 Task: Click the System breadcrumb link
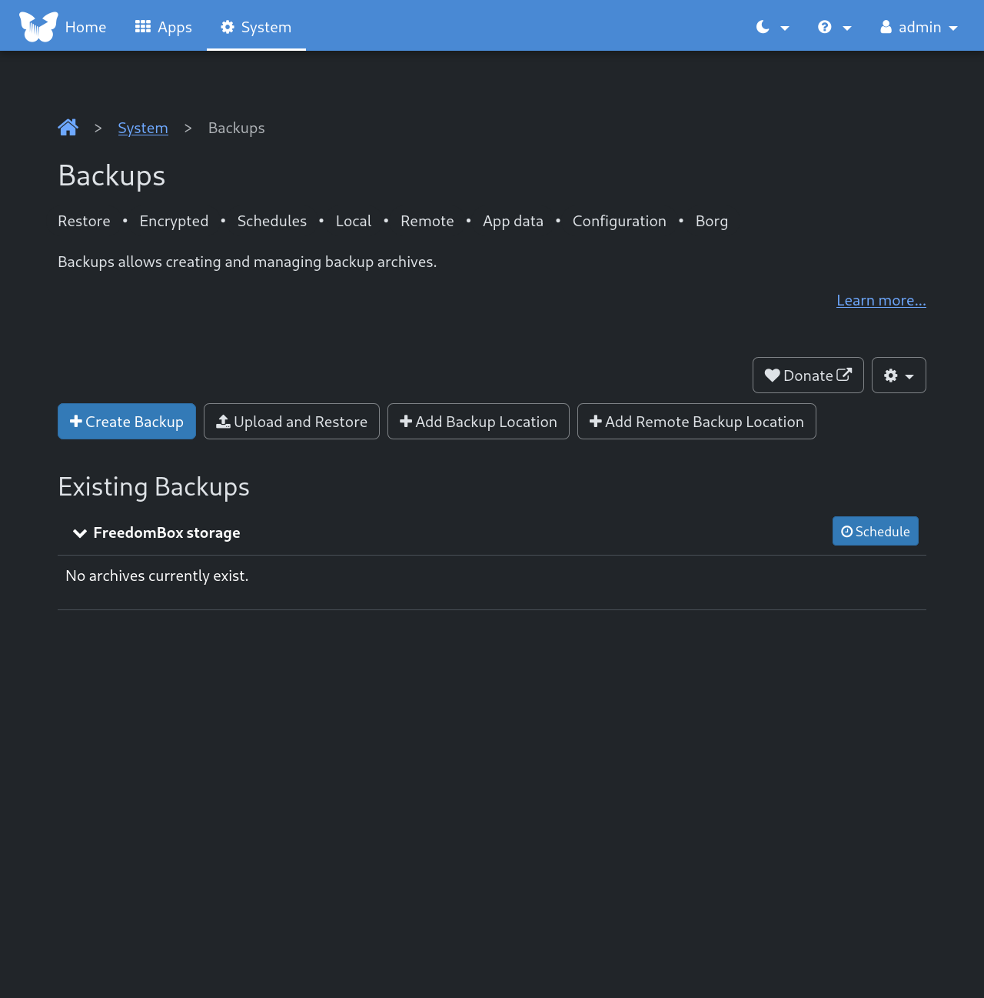[143, 128]
